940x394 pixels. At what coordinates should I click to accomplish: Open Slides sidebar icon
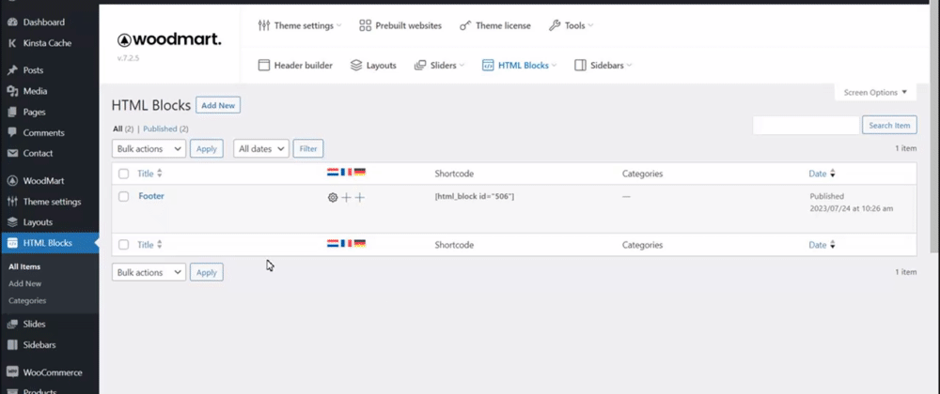[12, 324]
